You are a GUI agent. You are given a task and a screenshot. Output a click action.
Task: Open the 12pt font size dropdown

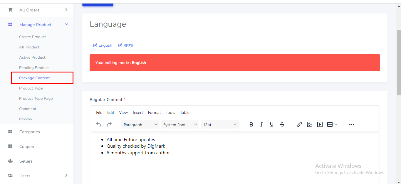click(219, 125)
